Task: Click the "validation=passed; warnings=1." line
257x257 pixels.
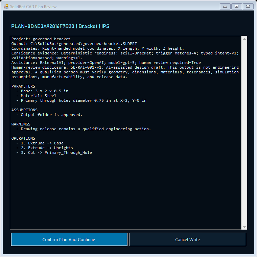Action: 47,58
